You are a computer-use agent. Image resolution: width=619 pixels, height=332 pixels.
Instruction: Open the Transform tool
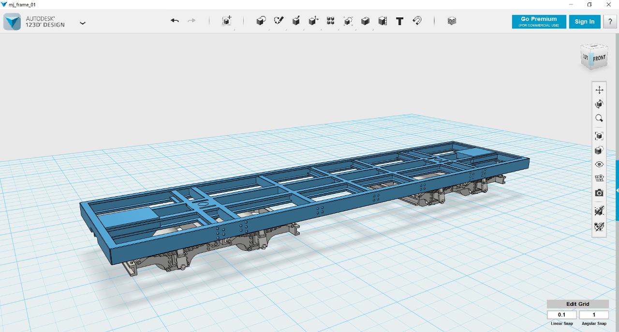(227, 21)
